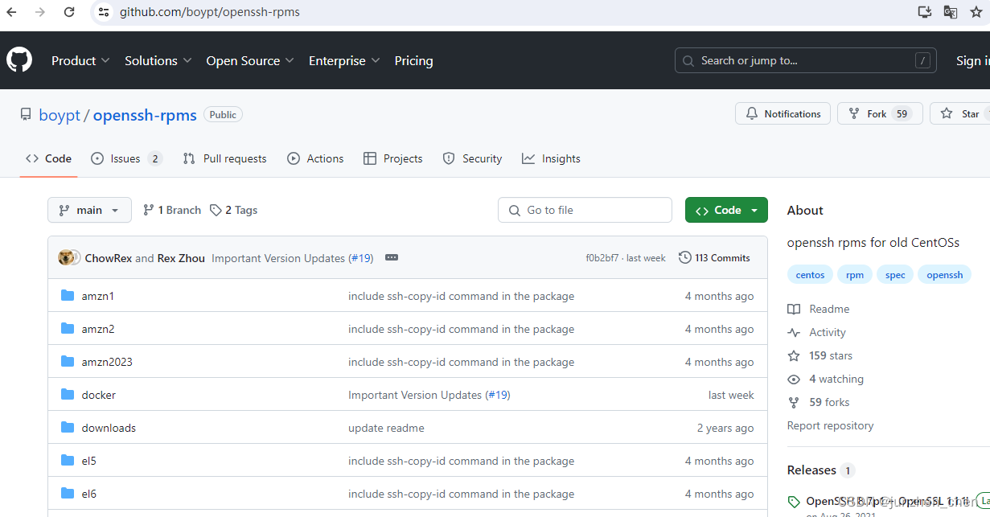Viewport: 990px width, 517px height.
Task: Click the openssh topic tag
Action: click(945, 275)
